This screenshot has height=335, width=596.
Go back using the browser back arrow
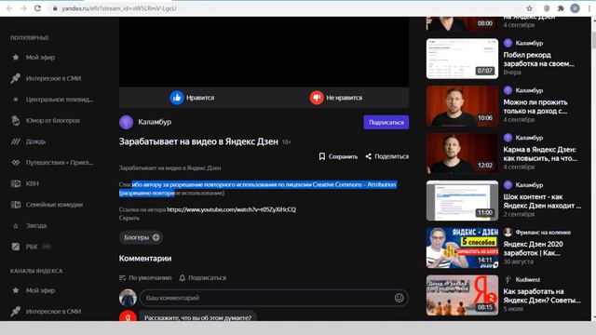coord(9,8)
